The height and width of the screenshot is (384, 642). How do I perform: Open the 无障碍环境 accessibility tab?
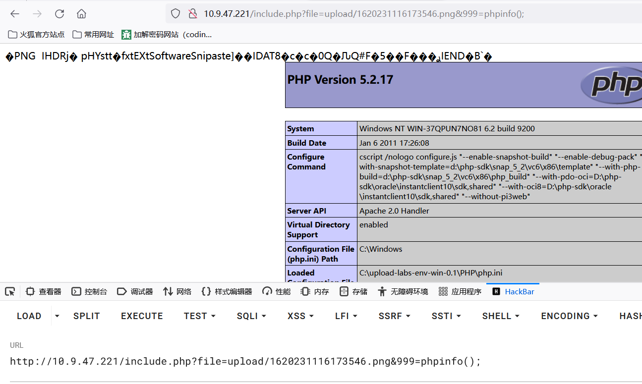coord(403,291)
